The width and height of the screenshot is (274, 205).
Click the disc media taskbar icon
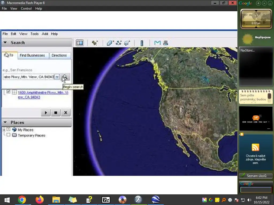[x=122, y=200]
